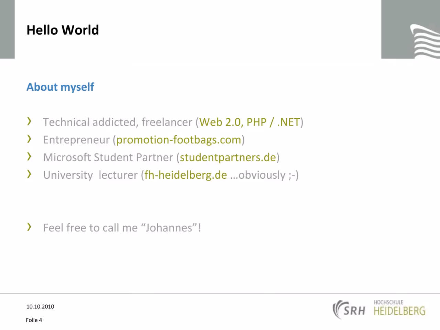The width and height of the screenshot is (440, 330).
Task: Open the promotion-footbags.com link
Action: tap(179, 140)
